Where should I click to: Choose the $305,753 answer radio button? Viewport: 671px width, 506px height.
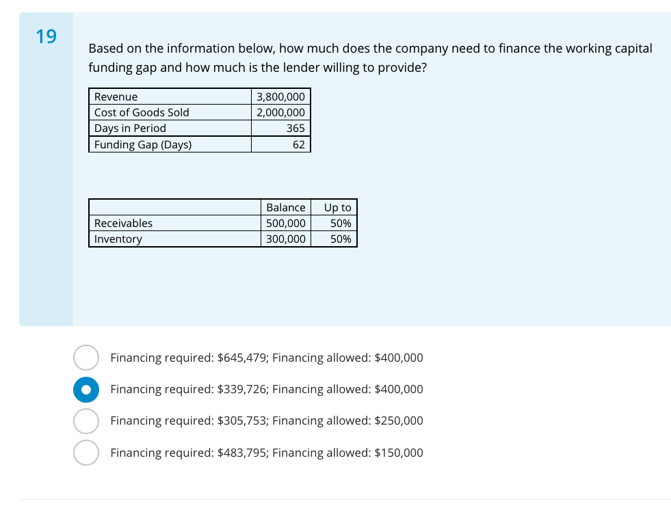85,421
